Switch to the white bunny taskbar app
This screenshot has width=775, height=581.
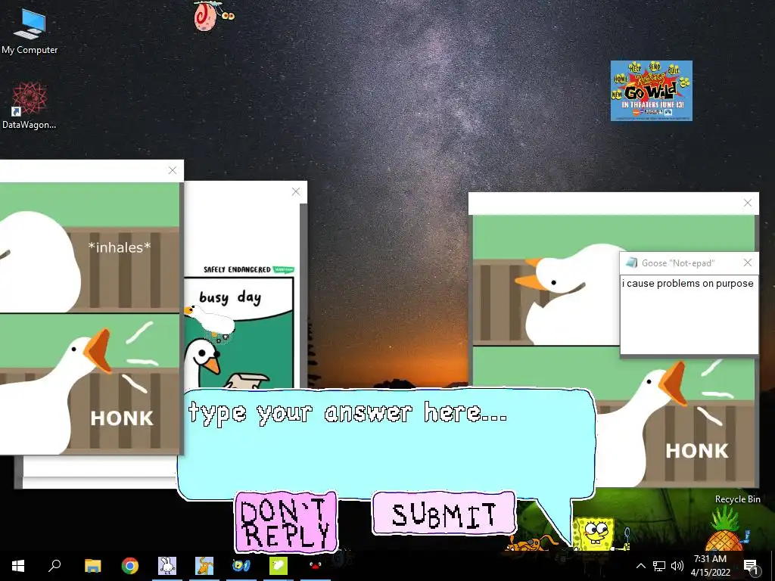point(167,566)
